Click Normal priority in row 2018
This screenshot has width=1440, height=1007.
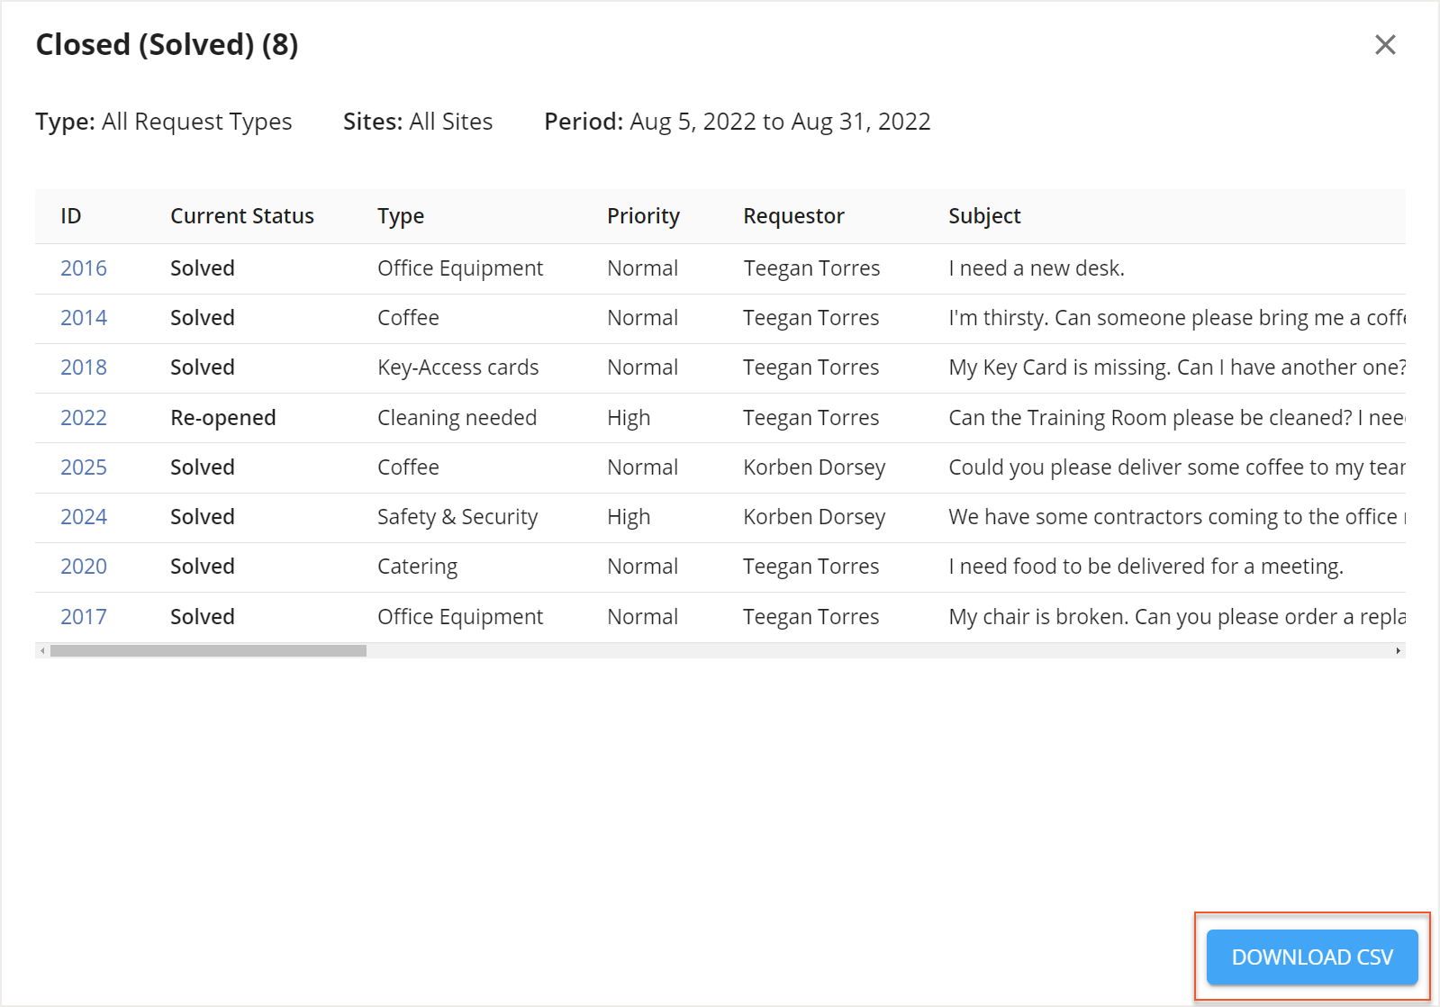click(x=642, y=367)
